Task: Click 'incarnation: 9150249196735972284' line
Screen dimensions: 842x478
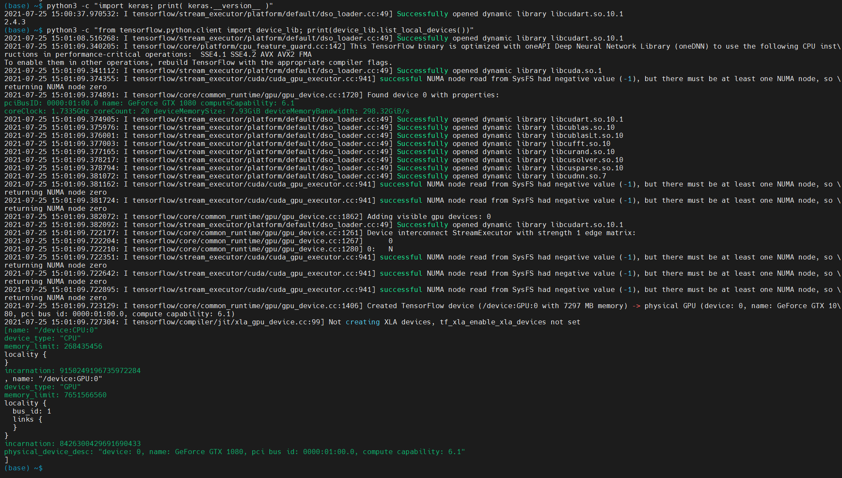Action: [72, 370]
